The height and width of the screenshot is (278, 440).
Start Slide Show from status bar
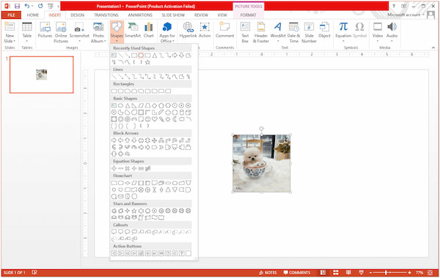pos(362,273)
